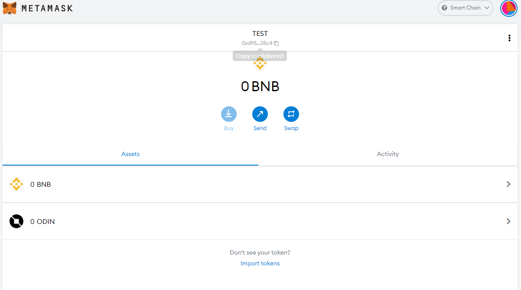This screenshot has width=521, height=290.
Task: Click the MetaMask fox logo
Action: (10, 8)
